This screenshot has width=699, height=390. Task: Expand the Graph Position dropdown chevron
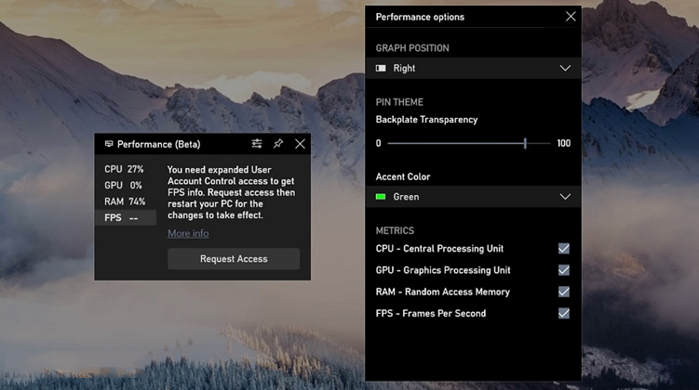coord(565,69)
